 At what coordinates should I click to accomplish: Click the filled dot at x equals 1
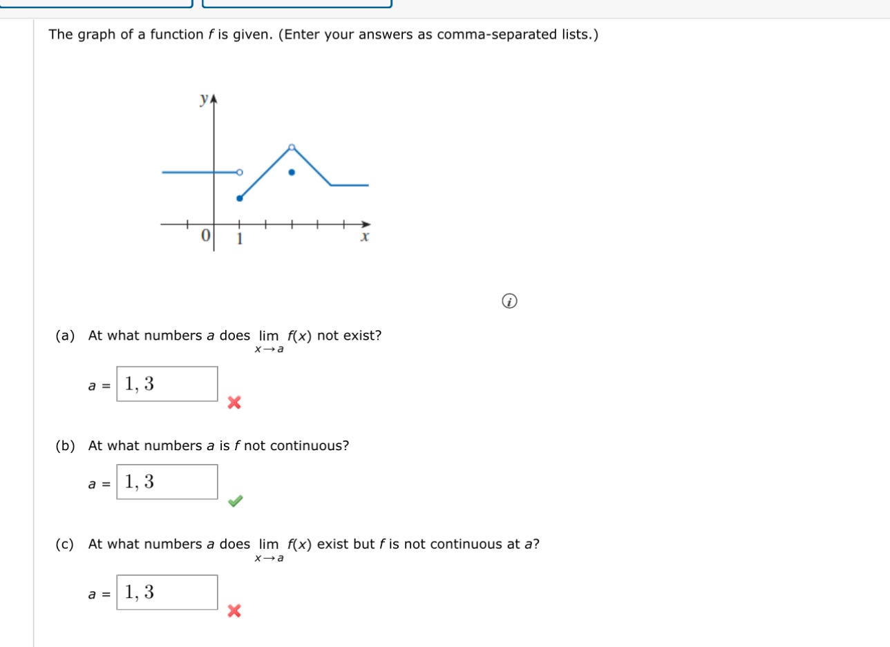(238, 198)
